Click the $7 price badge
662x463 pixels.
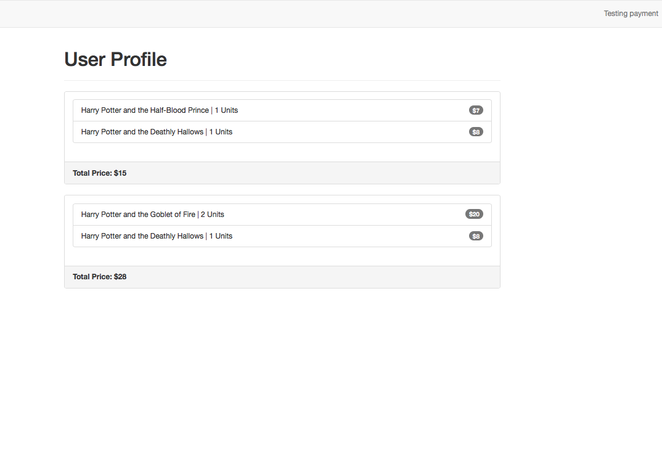point(476,110)
